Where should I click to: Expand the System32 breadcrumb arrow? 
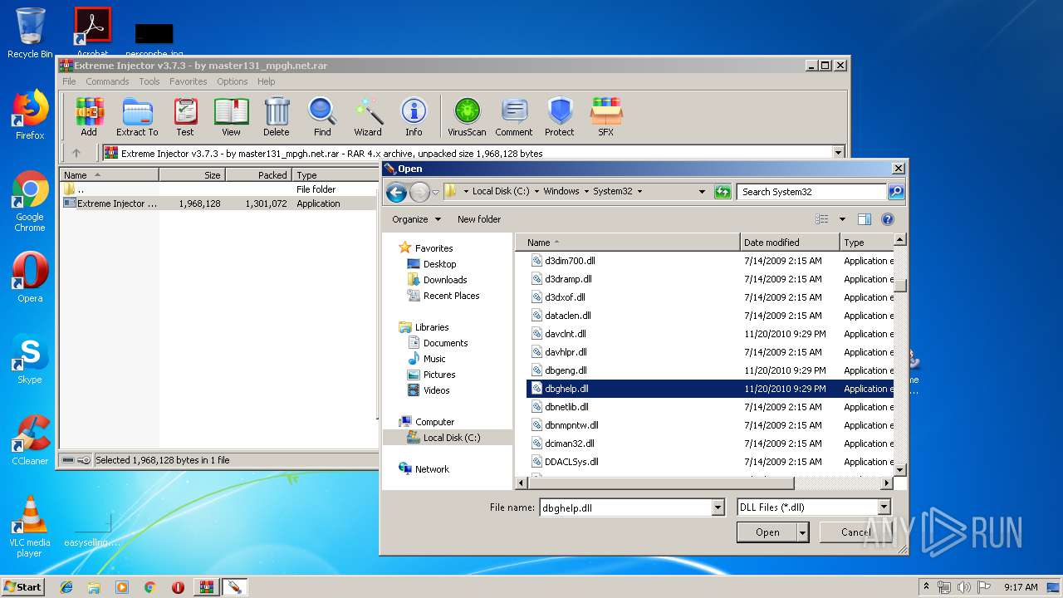(x=639, y=191)
